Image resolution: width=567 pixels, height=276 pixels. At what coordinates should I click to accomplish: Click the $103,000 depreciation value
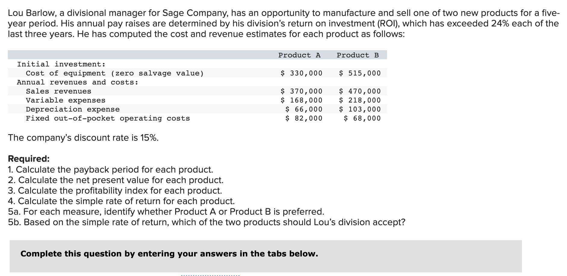coord(360,109)
